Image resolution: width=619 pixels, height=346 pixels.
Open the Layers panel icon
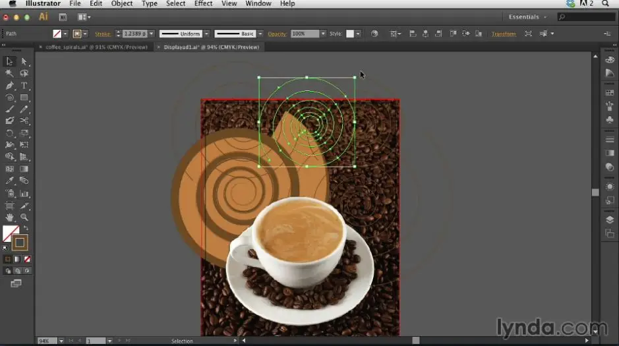coord(610,219)
